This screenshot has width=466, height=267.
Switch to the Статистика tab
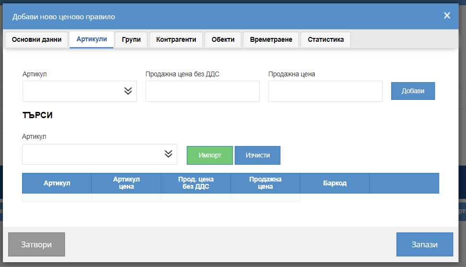(326, 39)
